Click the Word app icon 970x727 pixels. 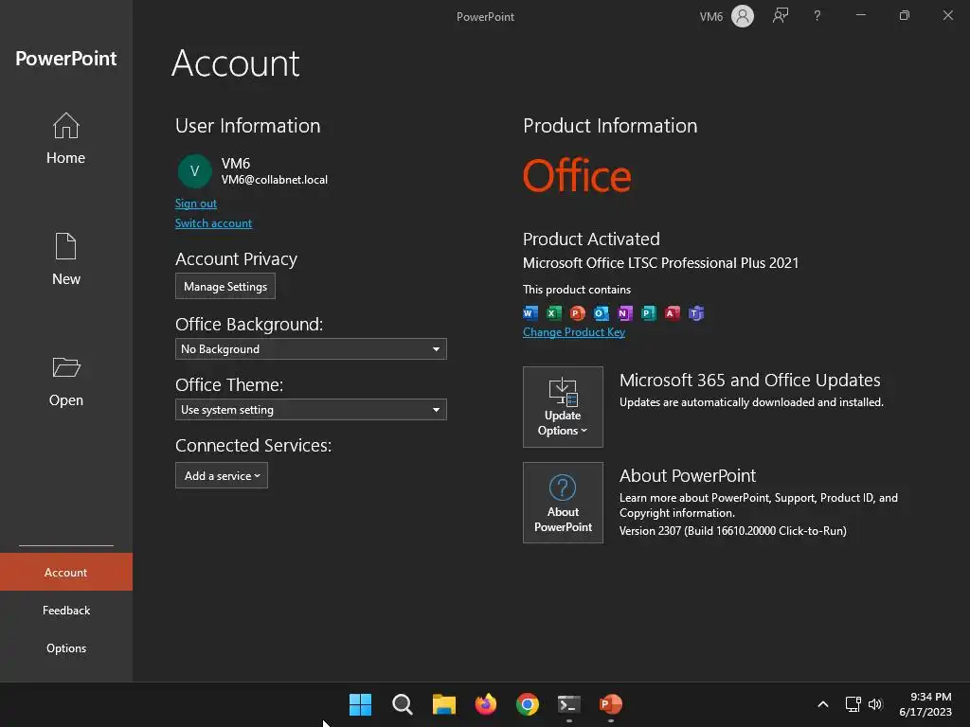(530, 312)
